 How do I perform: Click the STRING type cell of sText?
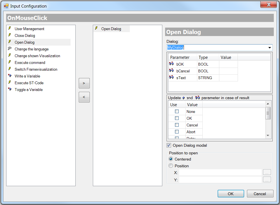click(208, 78)
